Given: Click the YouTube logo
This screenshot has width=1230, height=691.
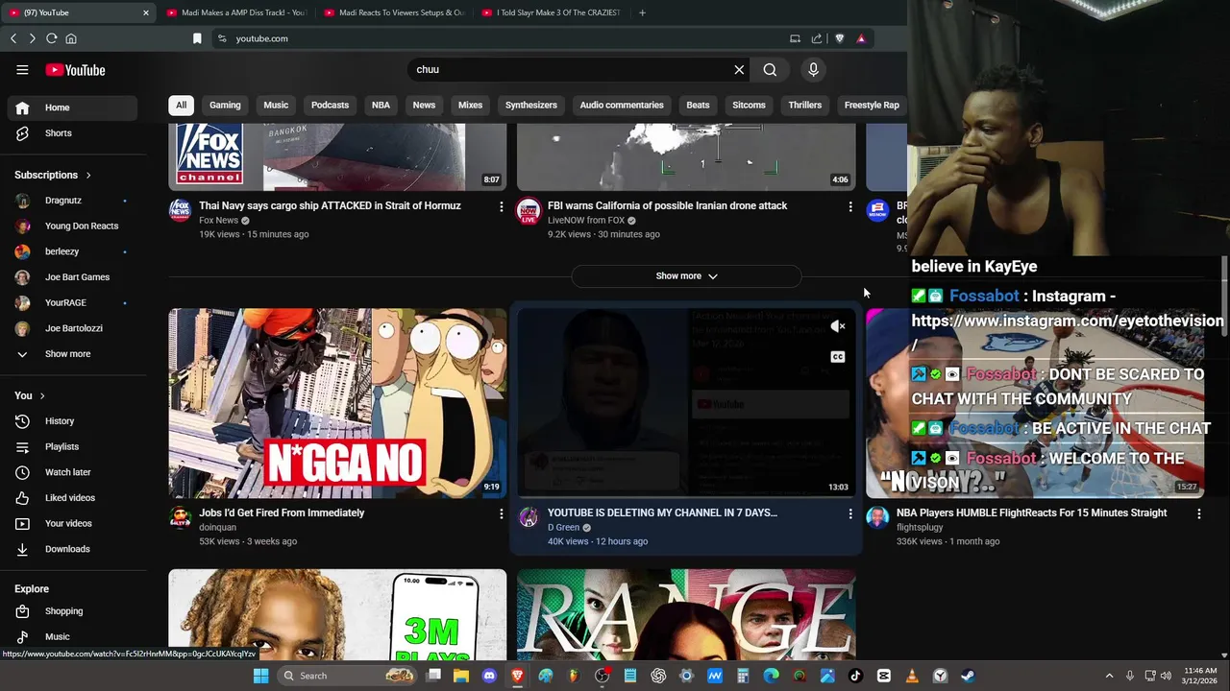Looking at the screenshot, I should point(75,70).
